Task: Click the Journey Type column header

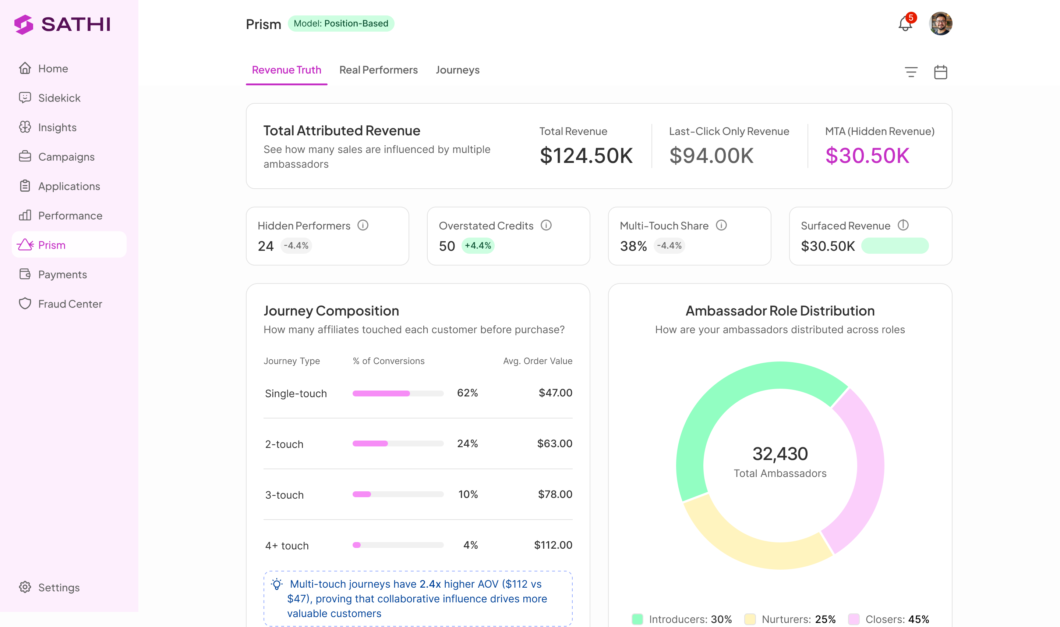Action: click(292, 361)
